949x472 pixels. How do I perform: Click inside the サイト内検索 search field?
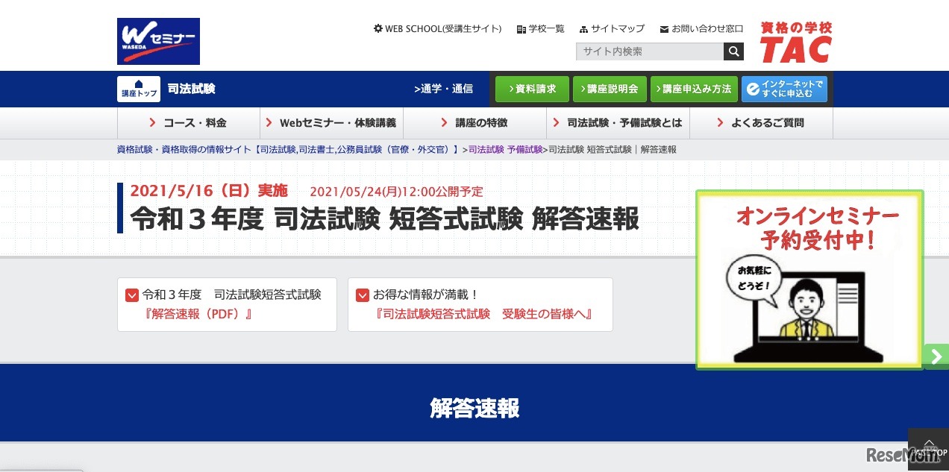649,51
